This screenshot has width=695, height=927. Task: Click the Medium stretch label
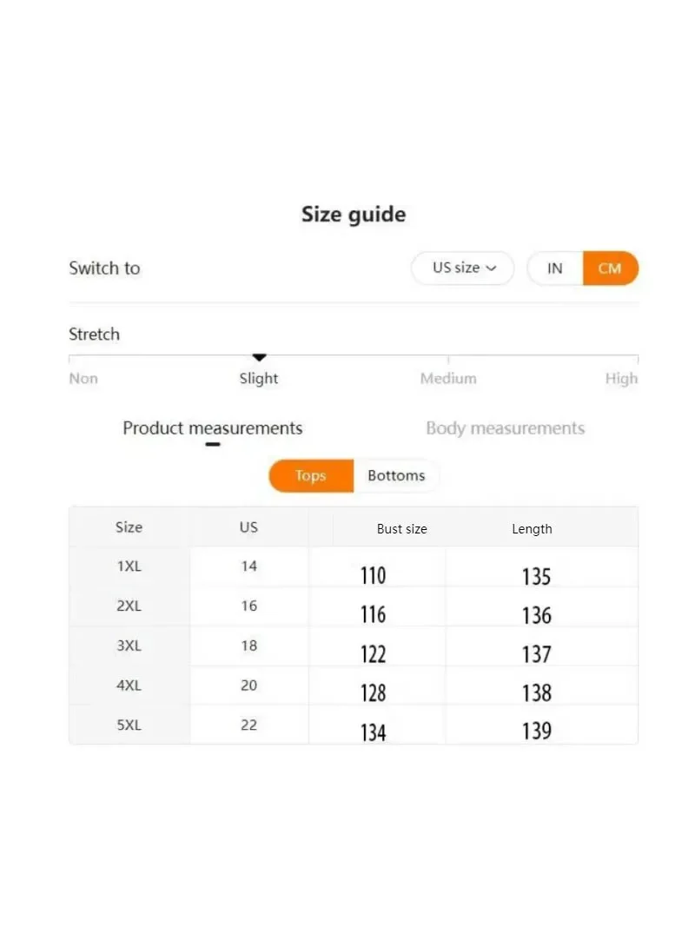click(x=448, y=379)
